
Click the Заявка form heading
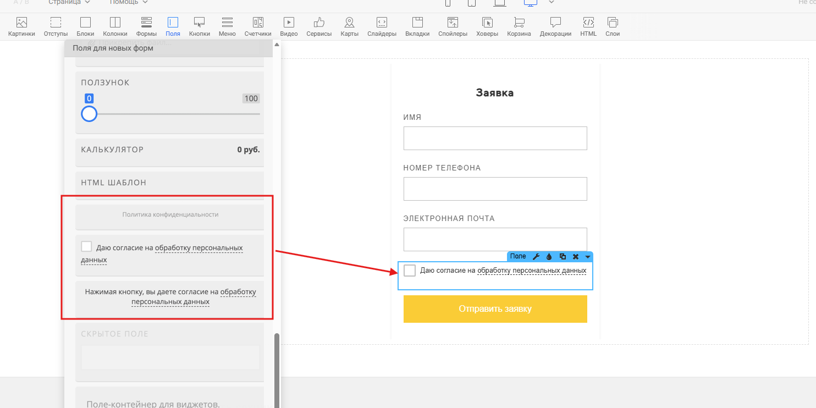[x=495, y=93]
